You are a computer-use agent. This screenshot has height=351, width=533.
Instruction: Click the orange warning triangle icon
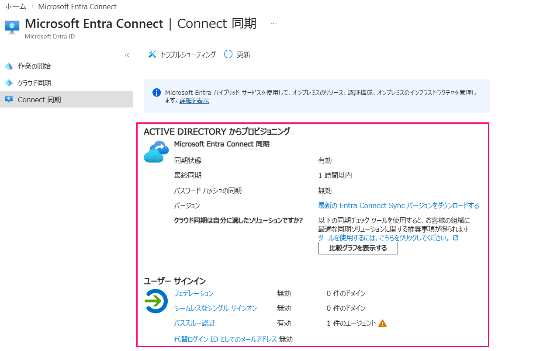pyautogui.click(x=383, y=323)
